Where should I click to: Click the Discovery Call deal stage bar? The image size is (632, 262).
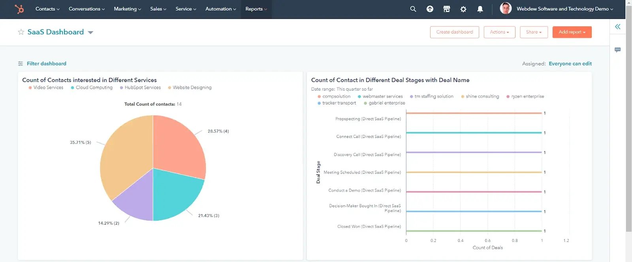pyautogui.click(x=474, y=152)
